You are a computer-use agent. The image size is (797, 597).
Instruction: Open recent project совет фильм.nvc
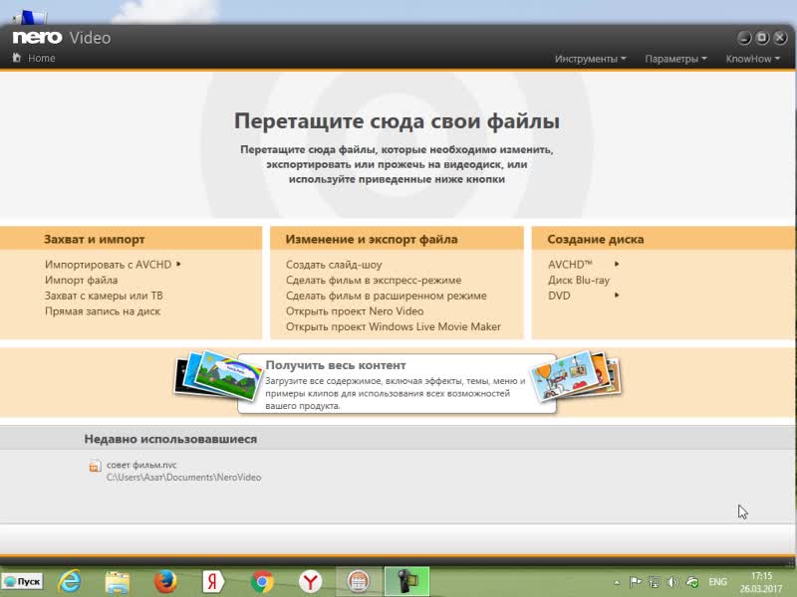141,465
